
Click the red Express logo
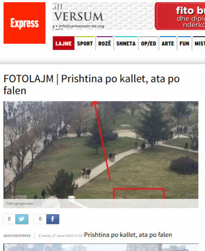[x=25, y=23]
